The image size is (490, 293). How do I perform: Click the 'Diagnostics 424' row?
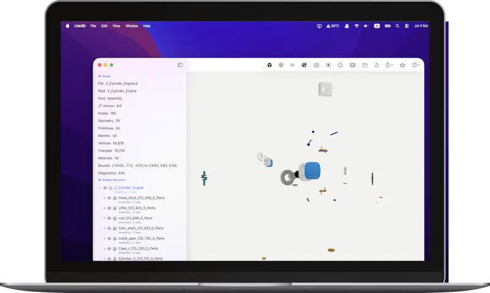(111, 173)
